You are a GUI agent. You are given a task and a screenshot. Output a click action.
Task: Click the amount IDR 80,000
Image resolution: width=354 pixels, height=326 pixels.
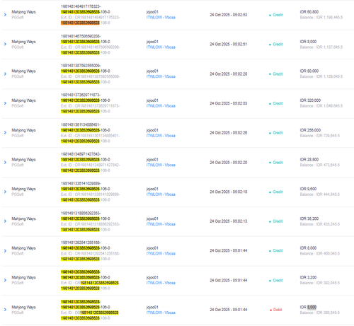[x=309, y=71]
